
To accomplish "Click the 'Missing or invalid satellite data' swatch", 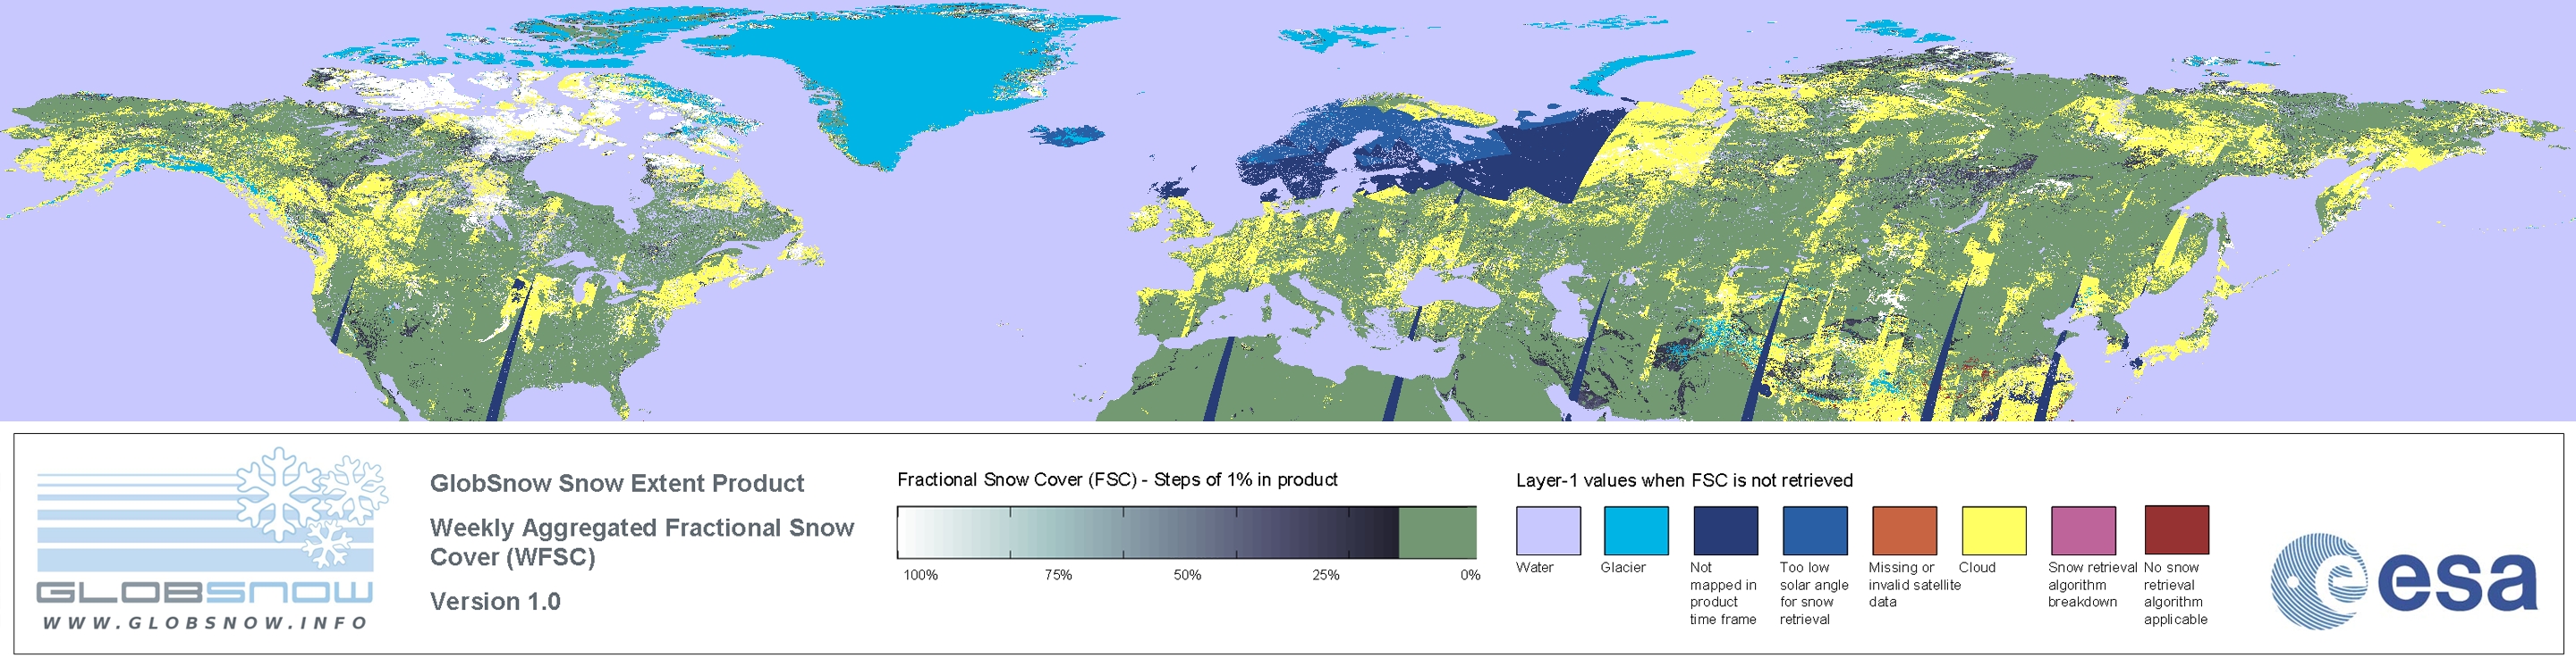I will (x=1904, y=530).
